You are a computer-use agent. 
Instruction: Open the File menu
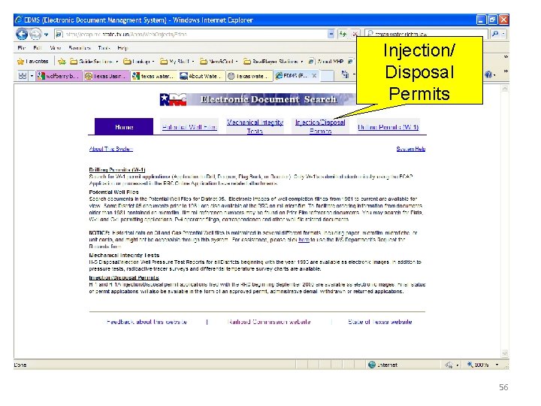pos(21,47)
